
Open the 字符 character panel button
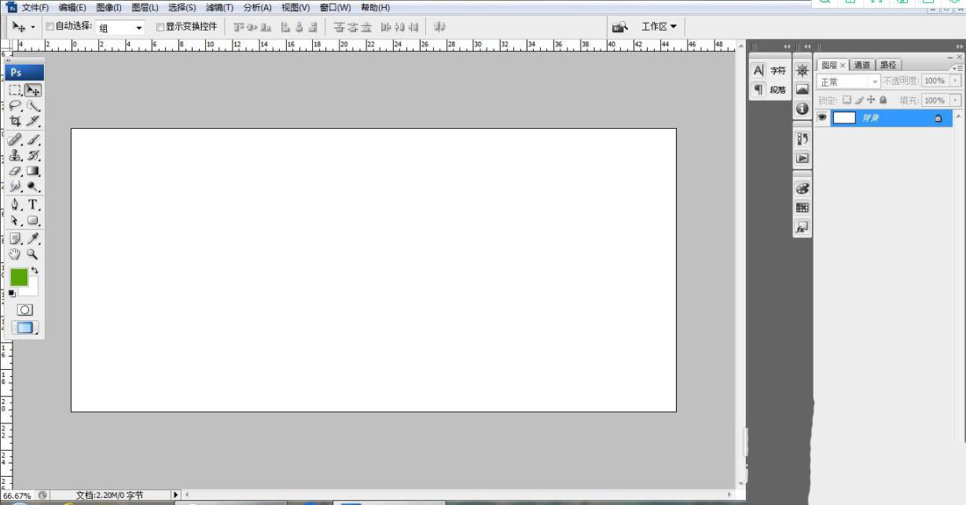coord(769,71)
